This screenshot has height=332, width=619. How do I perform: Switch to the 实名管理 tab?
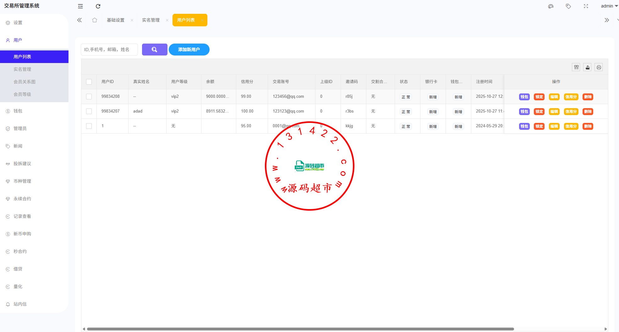click(x=151, y=20)
